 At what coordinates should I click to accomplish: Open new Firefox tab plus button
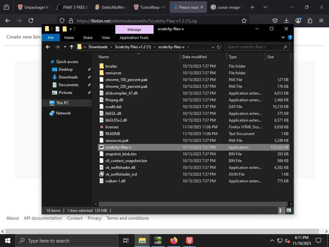[253, 7]
